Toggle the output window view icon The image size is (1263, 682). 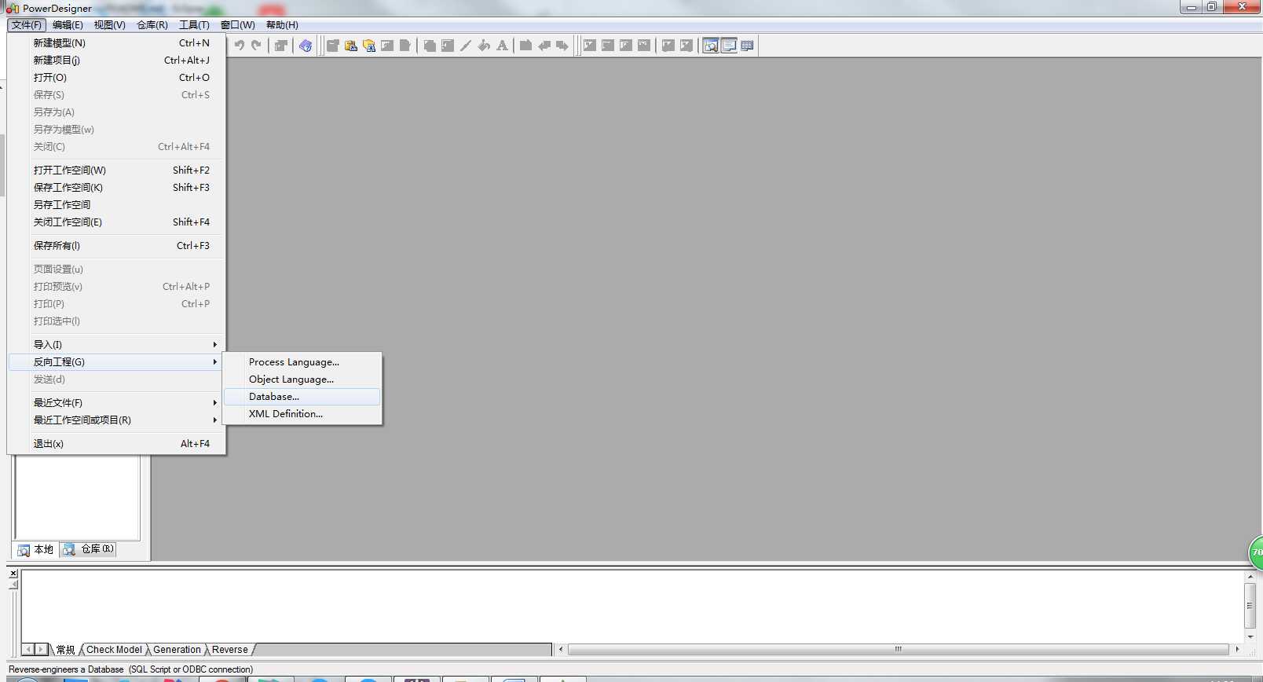point(729,46)
